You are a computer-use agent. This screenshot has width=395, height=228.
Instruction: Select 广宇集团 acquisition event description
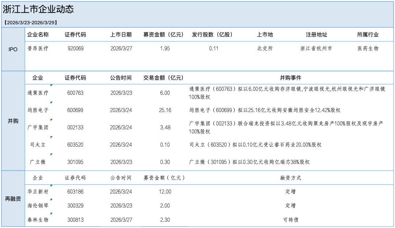coord(286,127)
